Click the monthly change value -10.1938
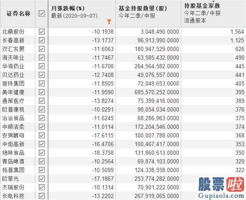The image size is (246, 200). (x=103, y=32)
